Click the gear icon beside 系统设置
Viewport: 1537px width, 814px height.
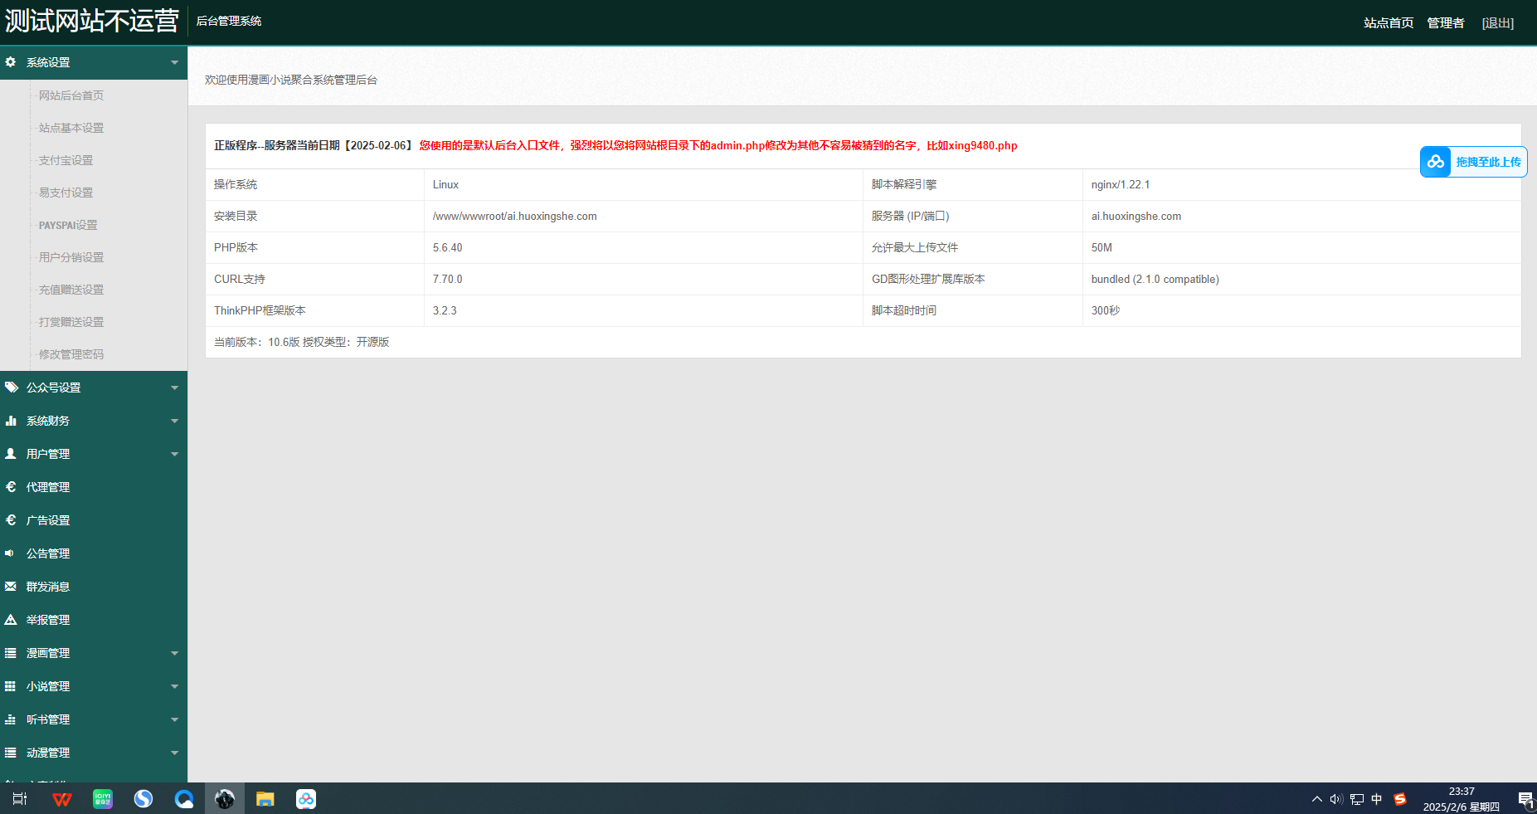11,62
